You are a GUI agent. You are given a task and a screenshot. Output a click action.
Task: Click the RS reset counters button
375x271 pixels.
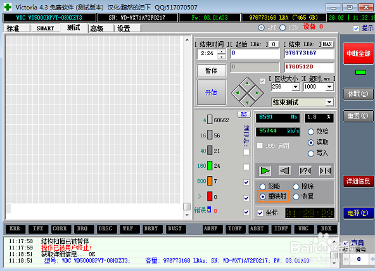244,115
